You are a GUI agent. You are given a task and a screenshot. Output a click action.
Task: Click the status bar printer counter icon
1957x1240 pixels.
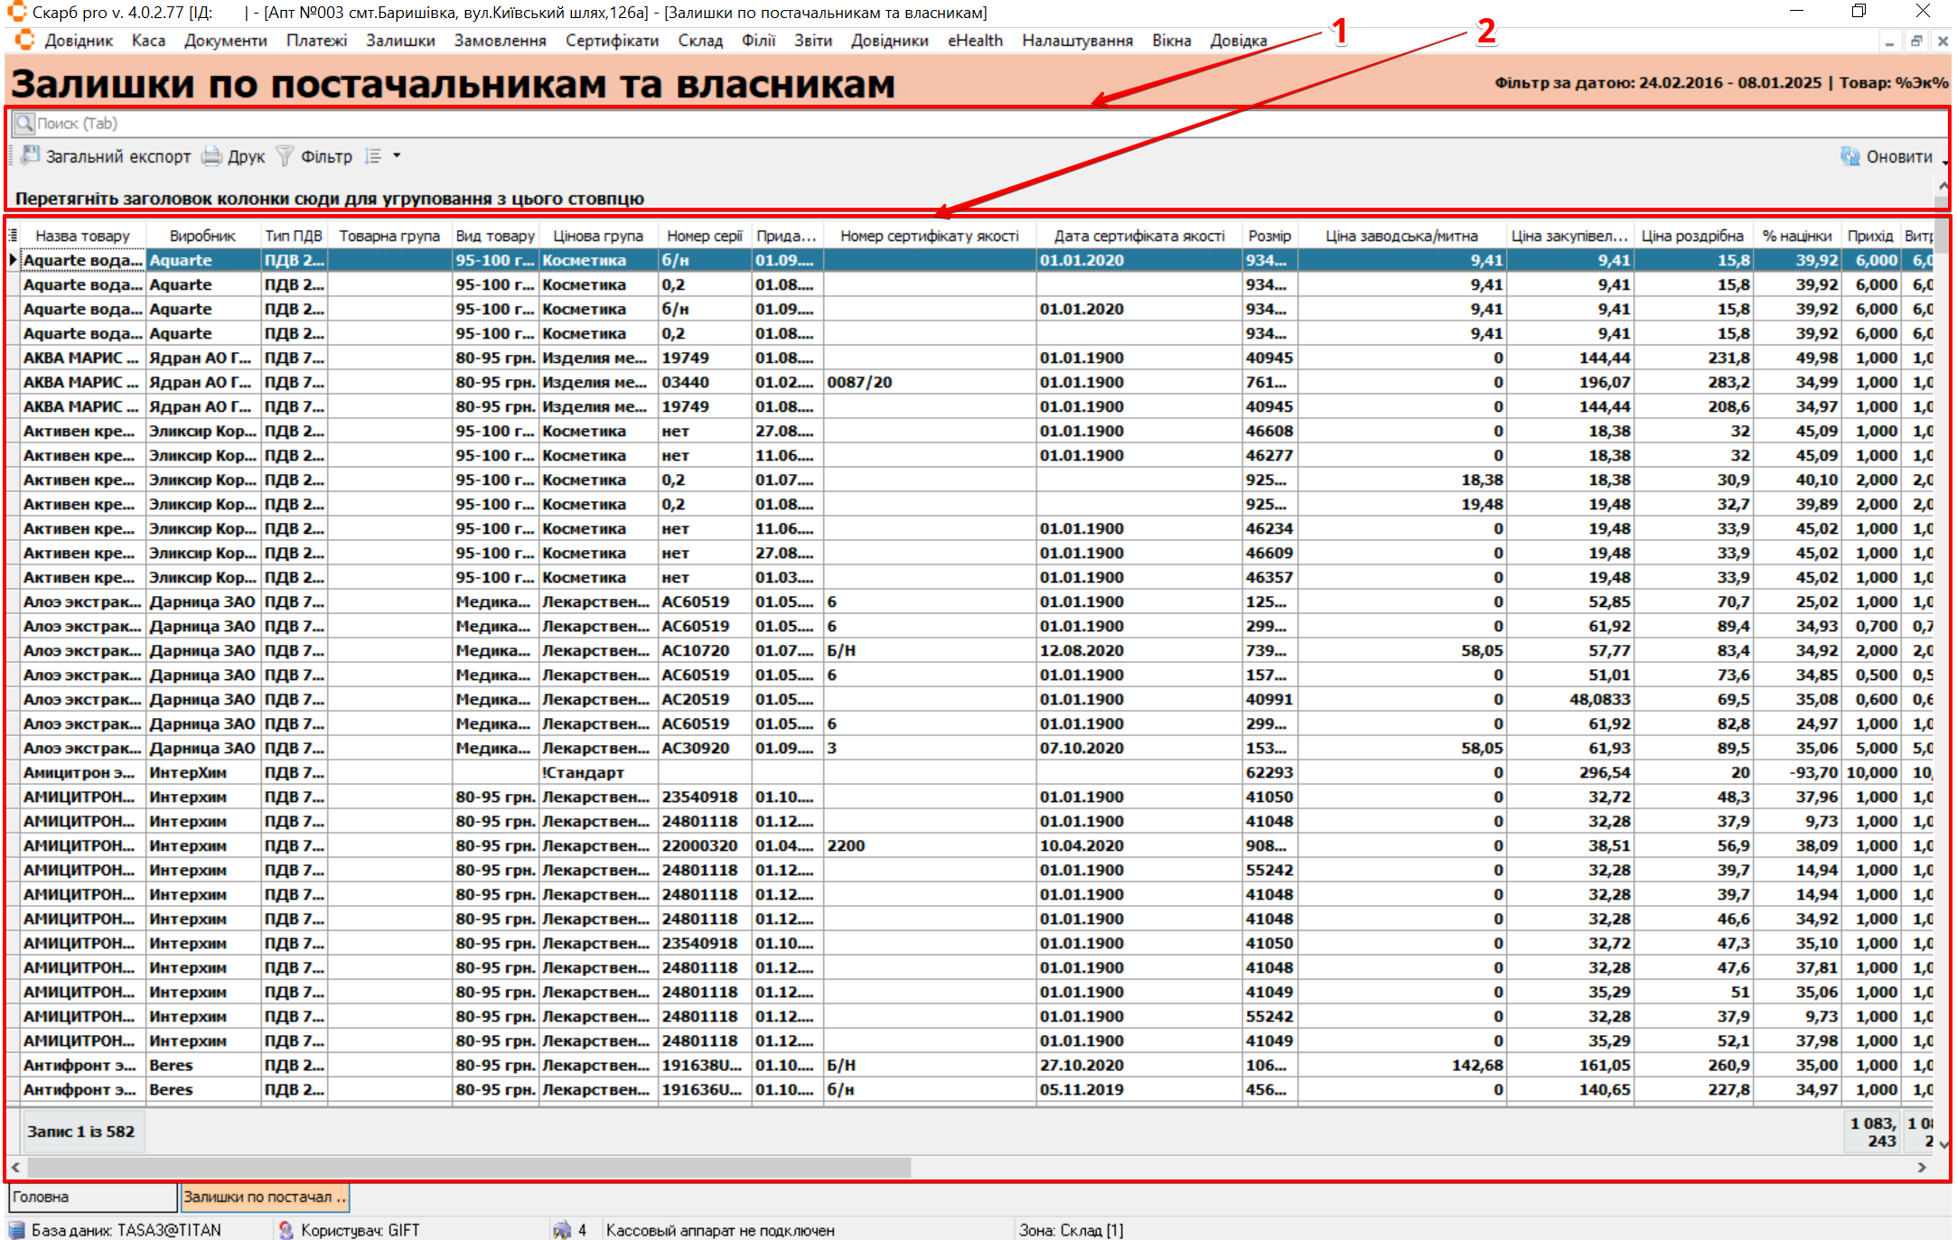pyautogui.click(x=562, y=1229)
